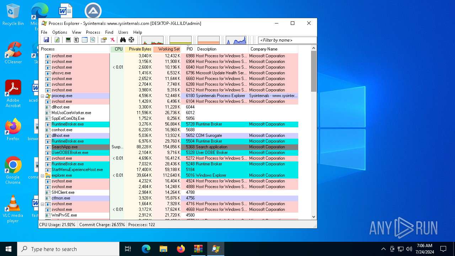The height and width of the screenshot is (256, 455).
Task: Open System Information from the toolbar
Action: click(x=68, y=40)
